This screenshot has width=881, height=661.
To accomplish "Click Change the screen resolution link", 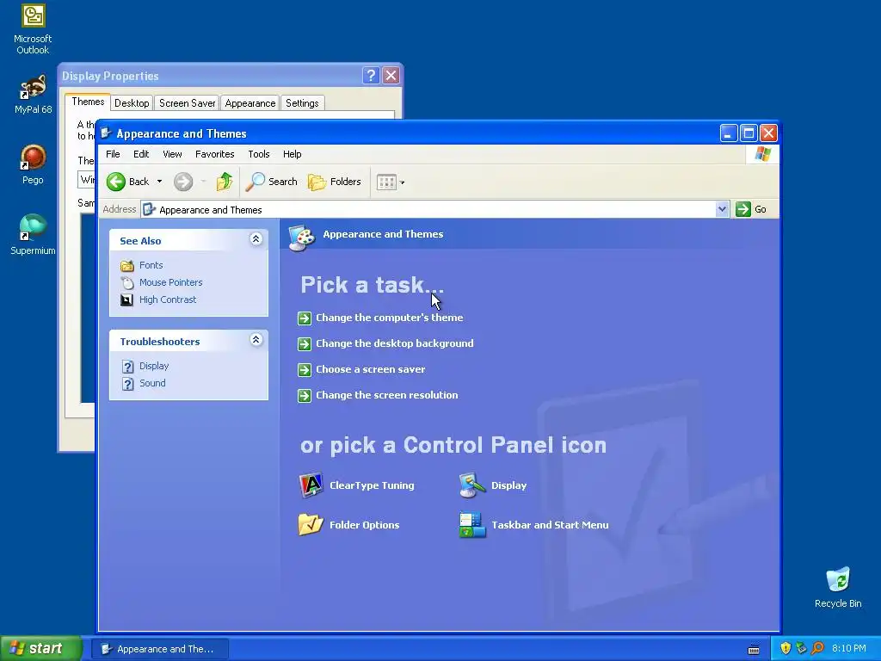I will [x=386, y=395].
